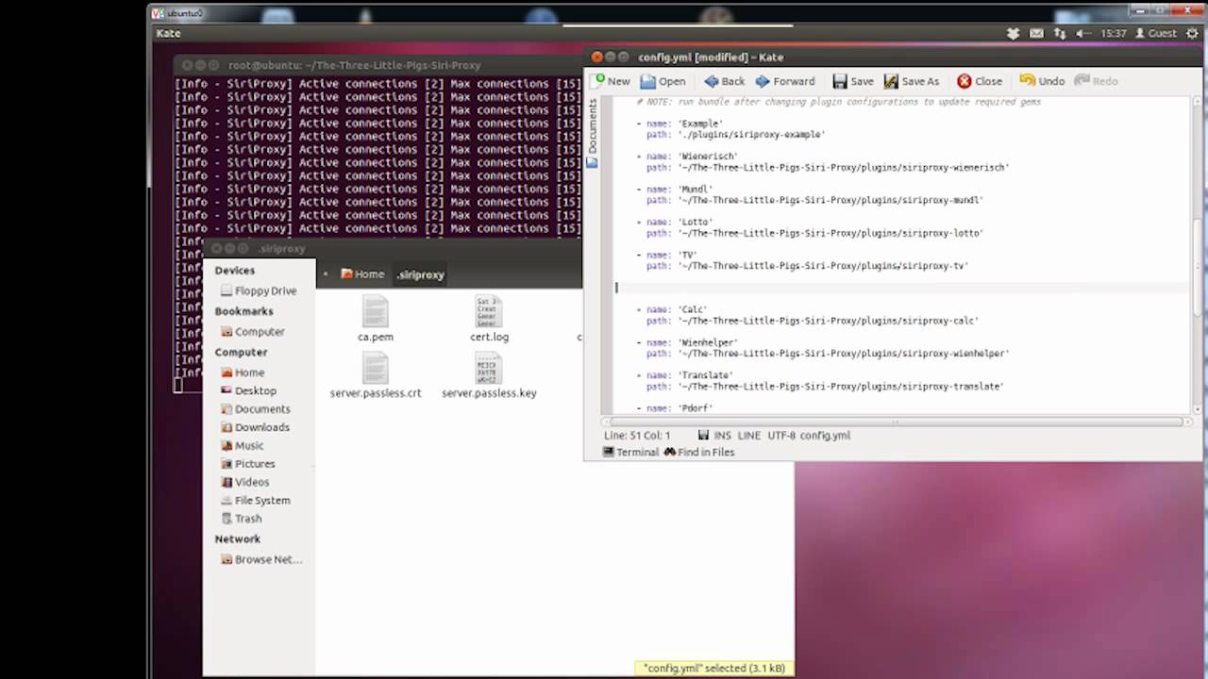Select Floppy Drive in file manager sidebar
Screen dimensions: 1208x679
(259, 291)
